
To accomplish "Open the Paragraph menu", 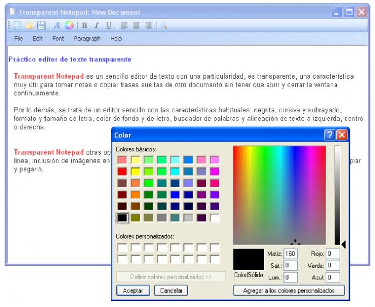I will [87, 39].
